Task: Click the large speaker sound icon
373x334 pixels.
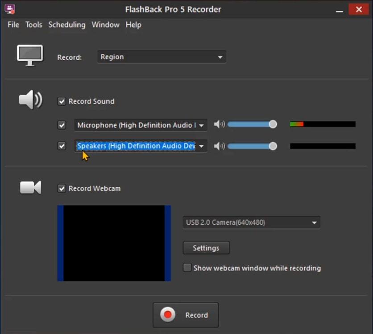Action: click(30, 99)
